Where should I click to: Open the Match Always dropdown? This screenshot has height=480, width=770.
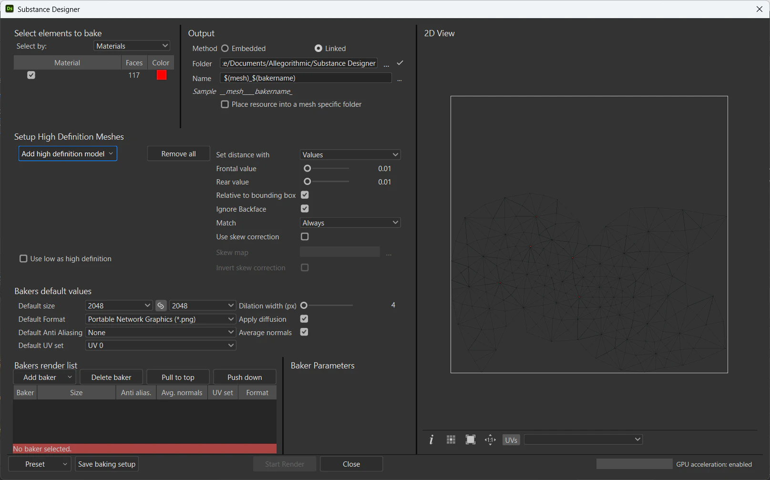coord(350,223)
